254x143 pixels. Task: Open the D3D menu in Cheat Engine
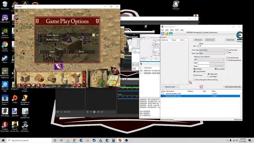pyautogui.click(x=177, y=30)
